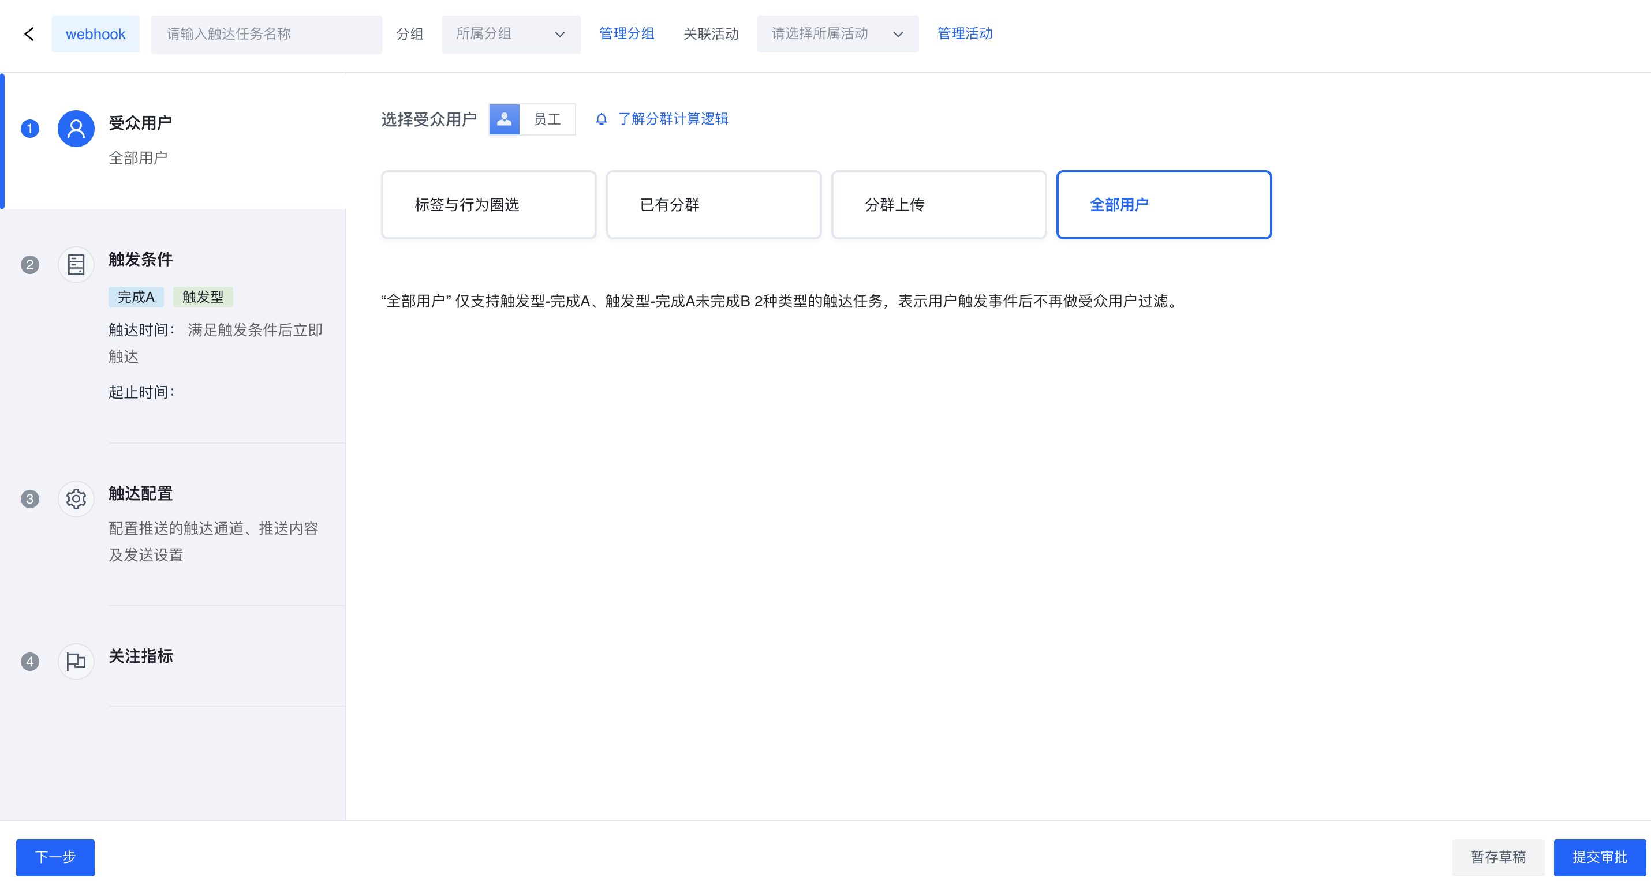The image size is (1651, 893).
Task: Click the 受众用户 person icon in step one
Action: click(x=76, y=128)
